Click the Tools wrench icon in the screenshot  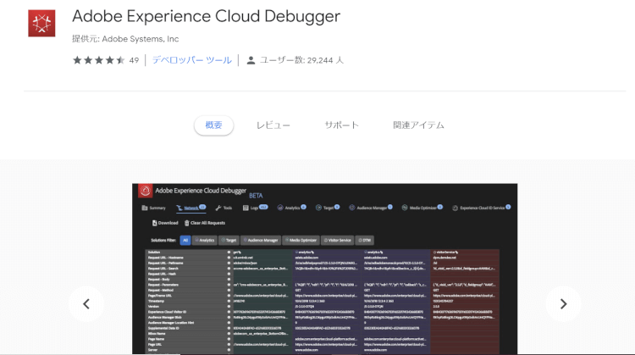tap(218, 208)
